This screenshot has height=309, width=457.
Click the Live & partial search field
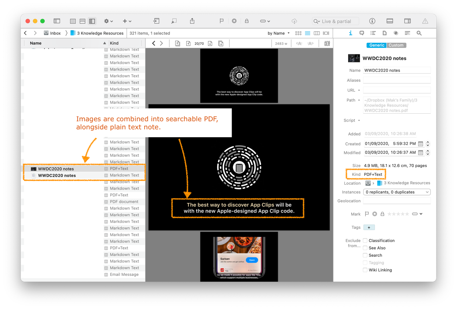pyautogui.click(x=335, y=21)
